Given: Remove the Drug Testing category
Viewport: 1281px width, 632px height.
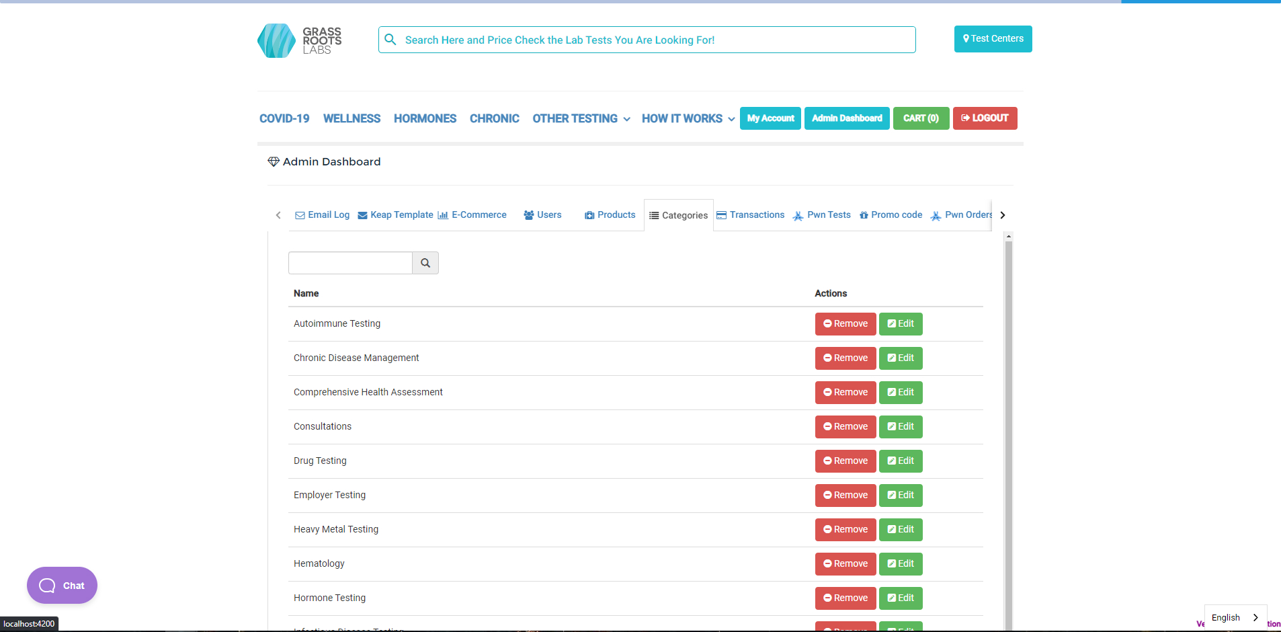Looking at the screenshot, I should (x=845, y=461).
